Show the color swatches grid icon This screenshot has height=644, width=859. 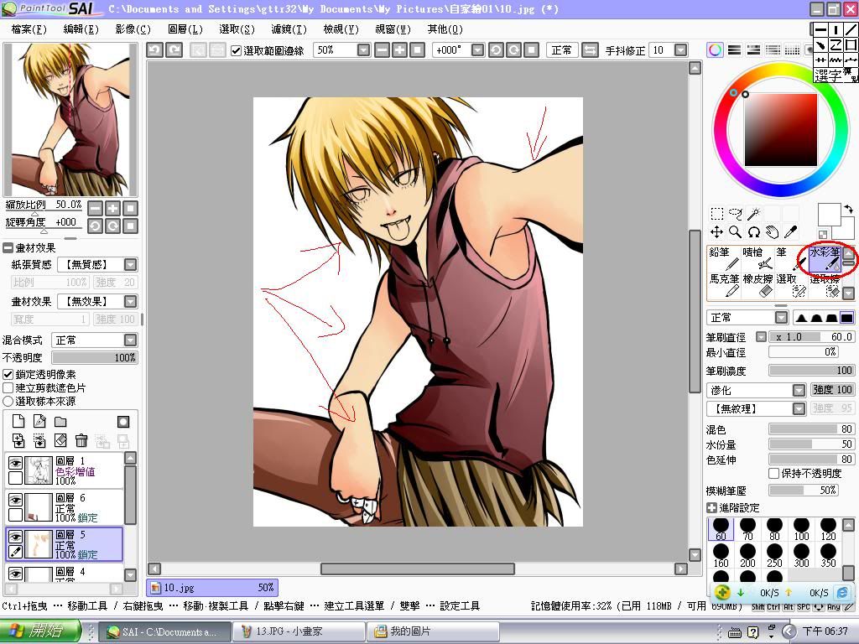(792, 50)
